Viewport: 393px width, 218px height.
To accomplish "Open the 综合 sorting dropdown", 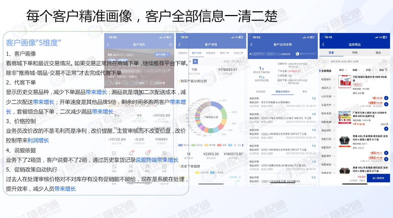I will (344, 70).
